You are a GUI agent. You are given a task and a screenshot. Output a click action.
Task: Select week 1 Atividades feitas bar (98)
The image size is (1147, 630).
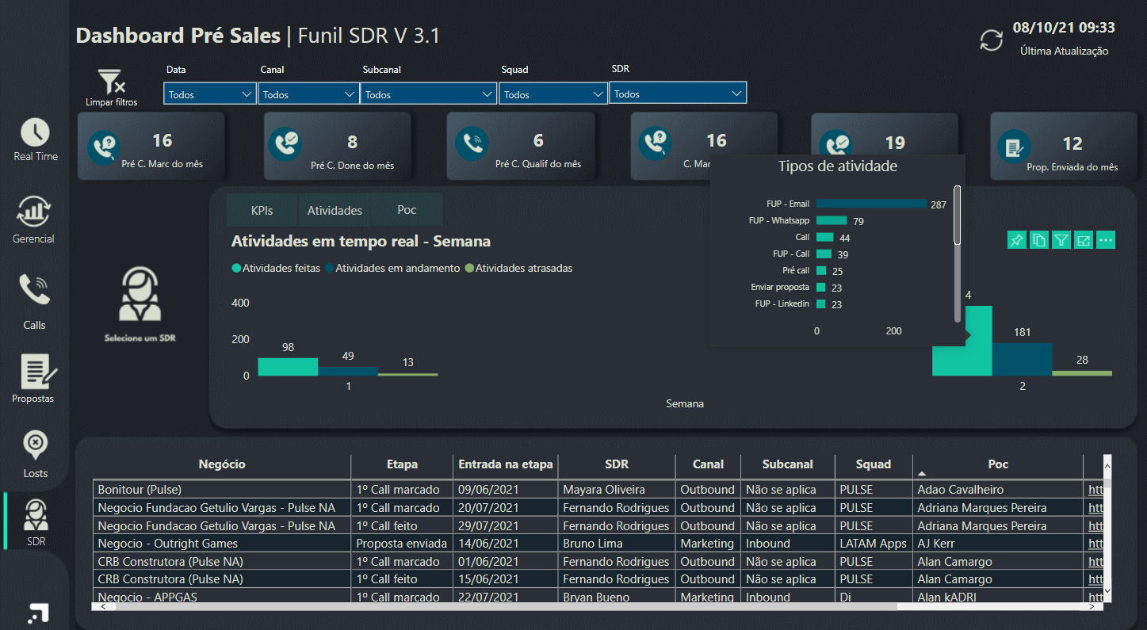tap(289, 367)
